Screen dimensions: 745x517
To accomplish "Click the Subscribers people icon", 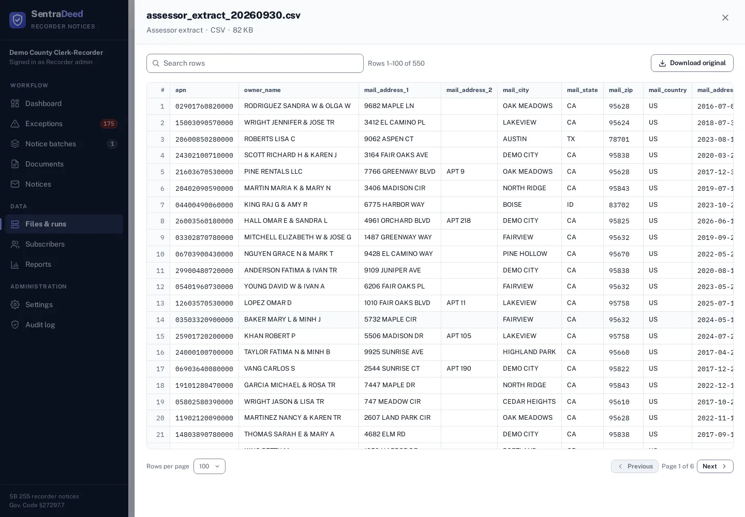I will 15,244.
